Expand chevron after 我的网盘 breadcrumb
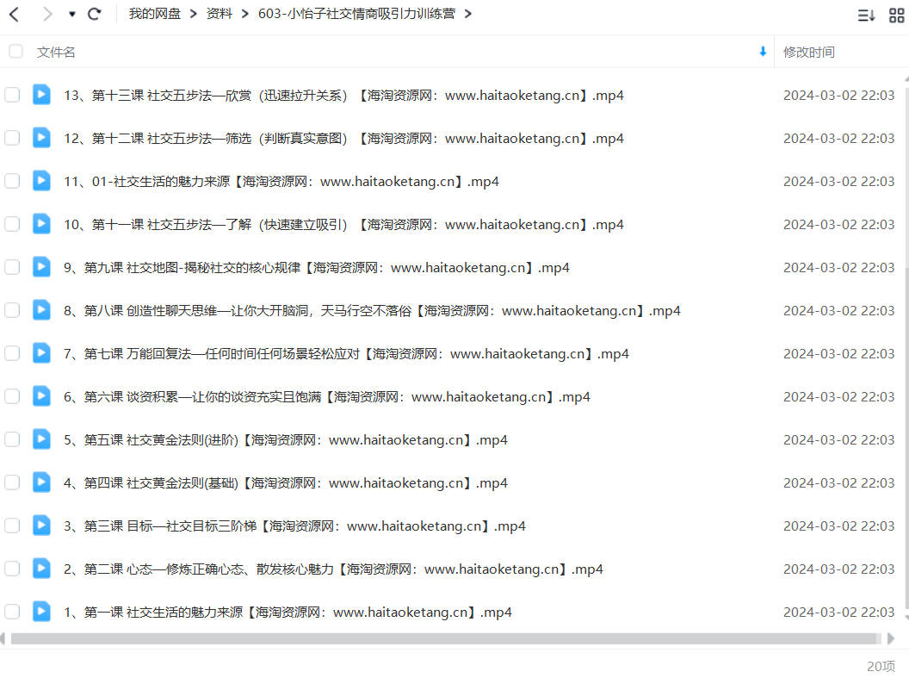 coord(194,13)
